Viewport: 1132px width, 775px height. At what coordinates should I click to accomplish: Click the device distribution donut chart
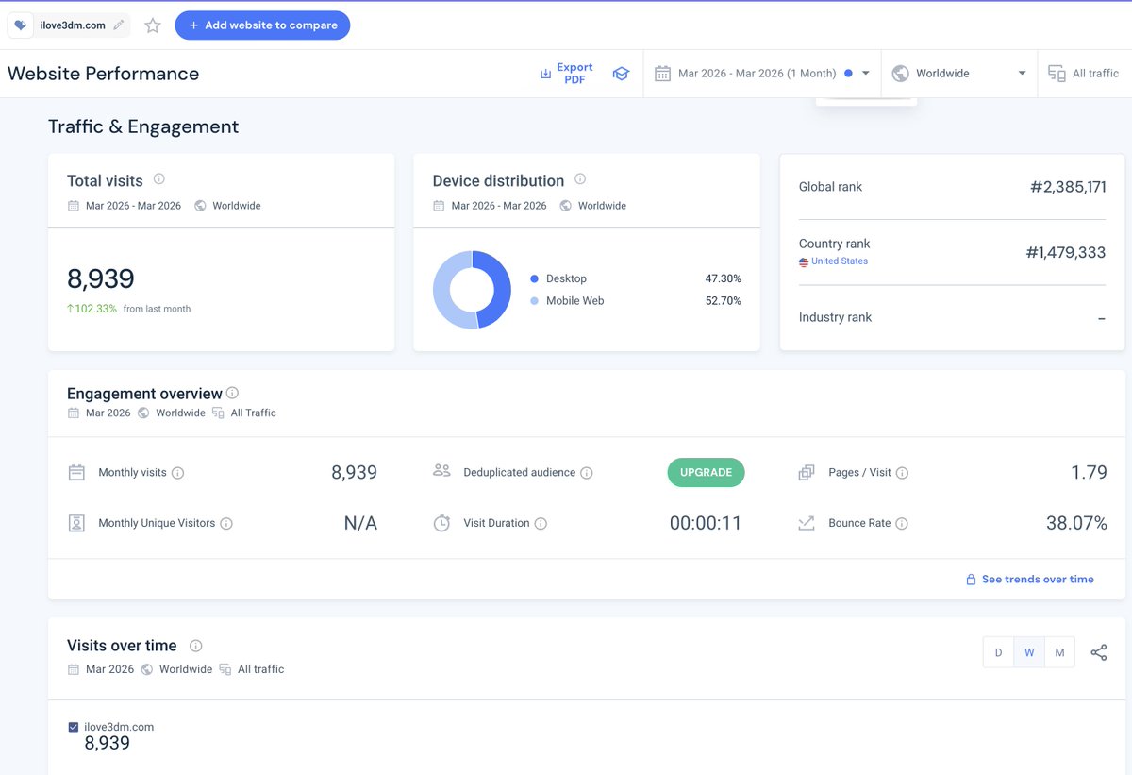472,290
